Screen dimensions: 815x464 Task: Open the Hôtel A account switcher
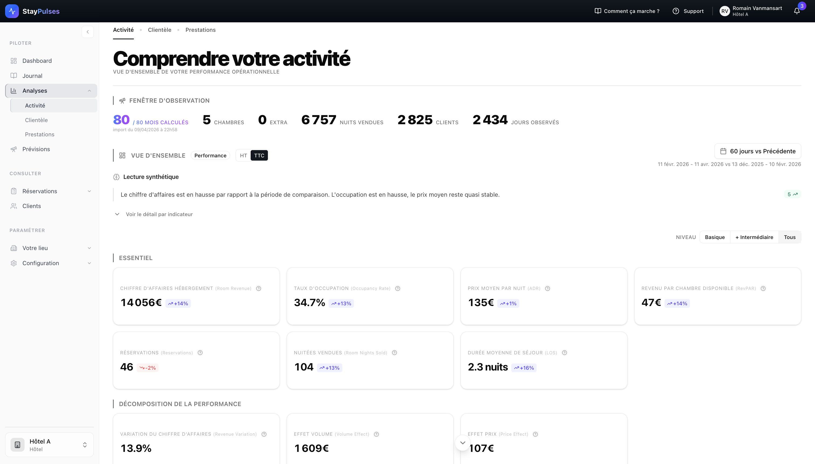pos(49,444)
